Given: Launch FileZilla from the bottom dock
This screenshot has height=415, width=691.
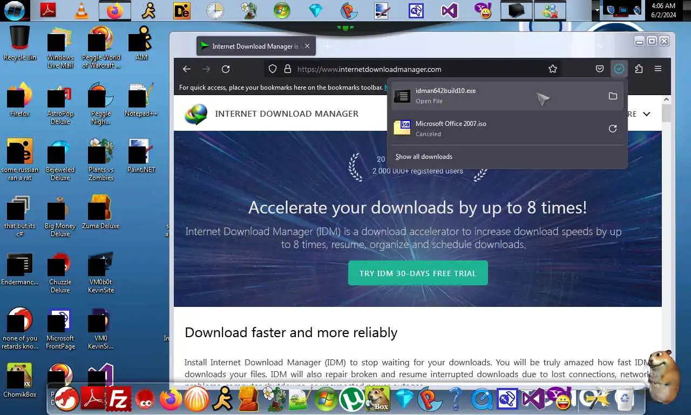Looking at the screenshot, I should [x=119, y=399].
